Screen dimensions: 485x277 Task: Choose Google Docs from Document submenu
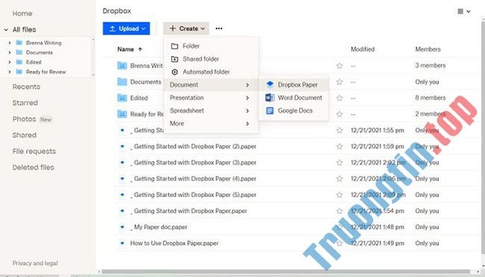click(293, 111)
